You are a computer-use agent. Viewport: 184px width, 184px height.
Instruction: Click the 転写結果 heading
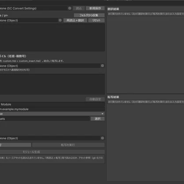113,97
